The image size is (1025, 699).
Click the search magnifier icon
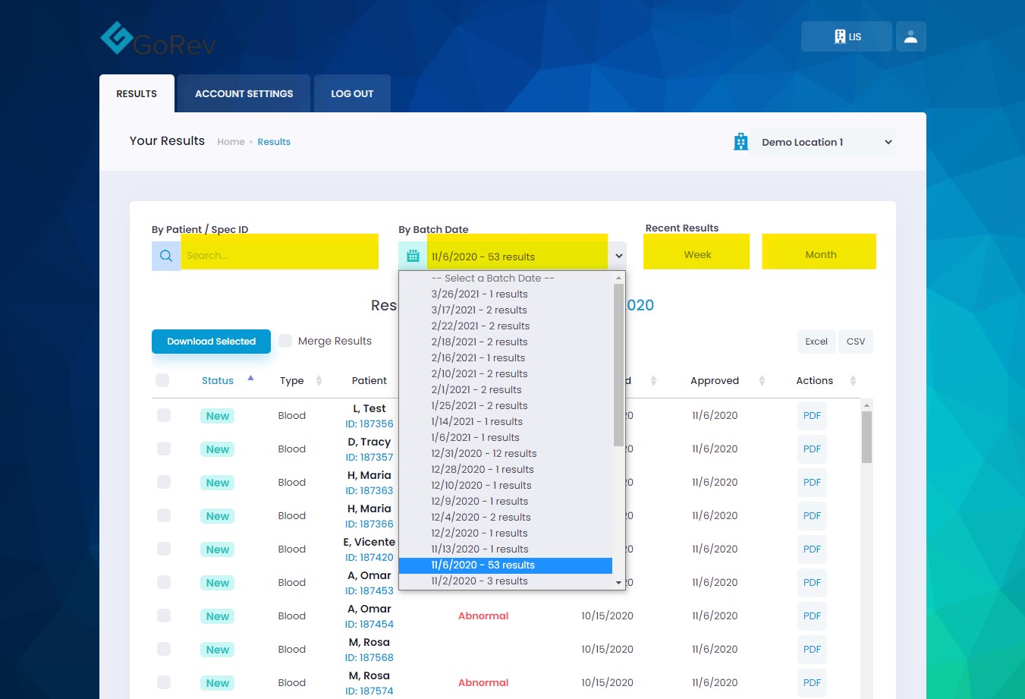tap(166, 256)
